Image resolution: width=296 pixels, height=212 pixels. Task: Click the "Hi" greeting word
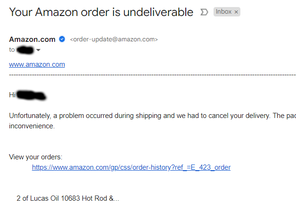coord(12,95)
